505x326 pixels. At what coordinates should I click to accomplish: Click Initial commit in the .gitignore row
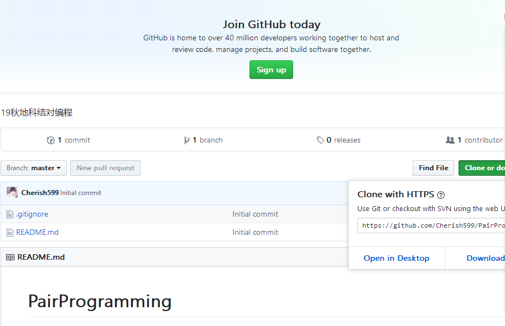pos(255,214)
